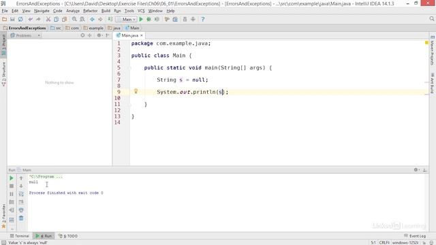Click the down stack trace arrow

21,186
